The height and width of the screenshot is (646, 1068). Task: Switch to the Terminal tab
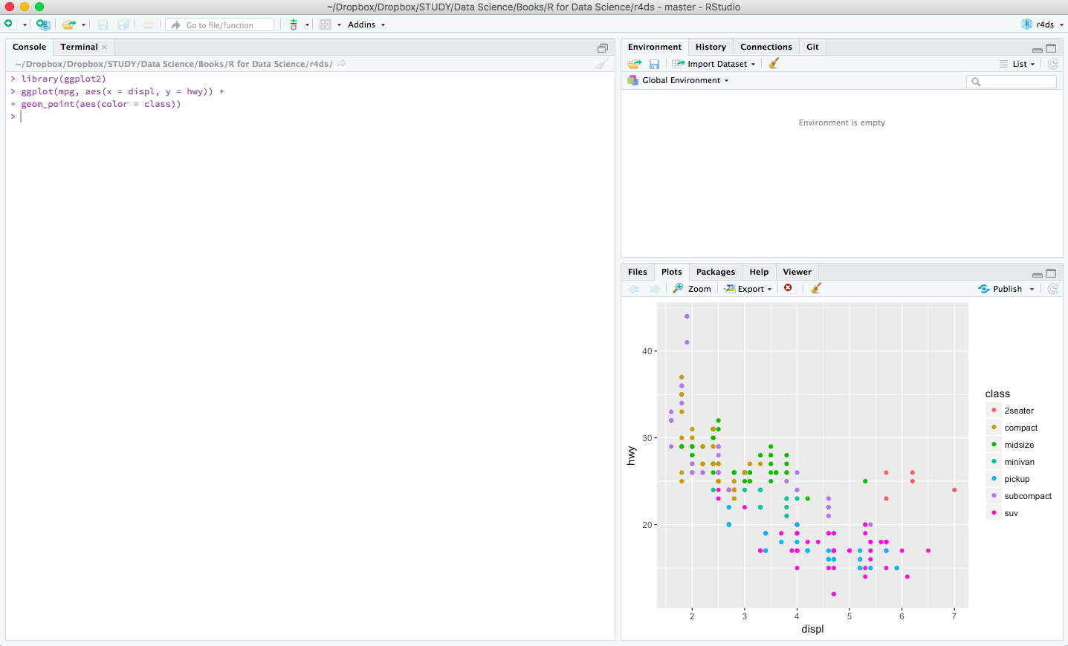pos(79,47)
